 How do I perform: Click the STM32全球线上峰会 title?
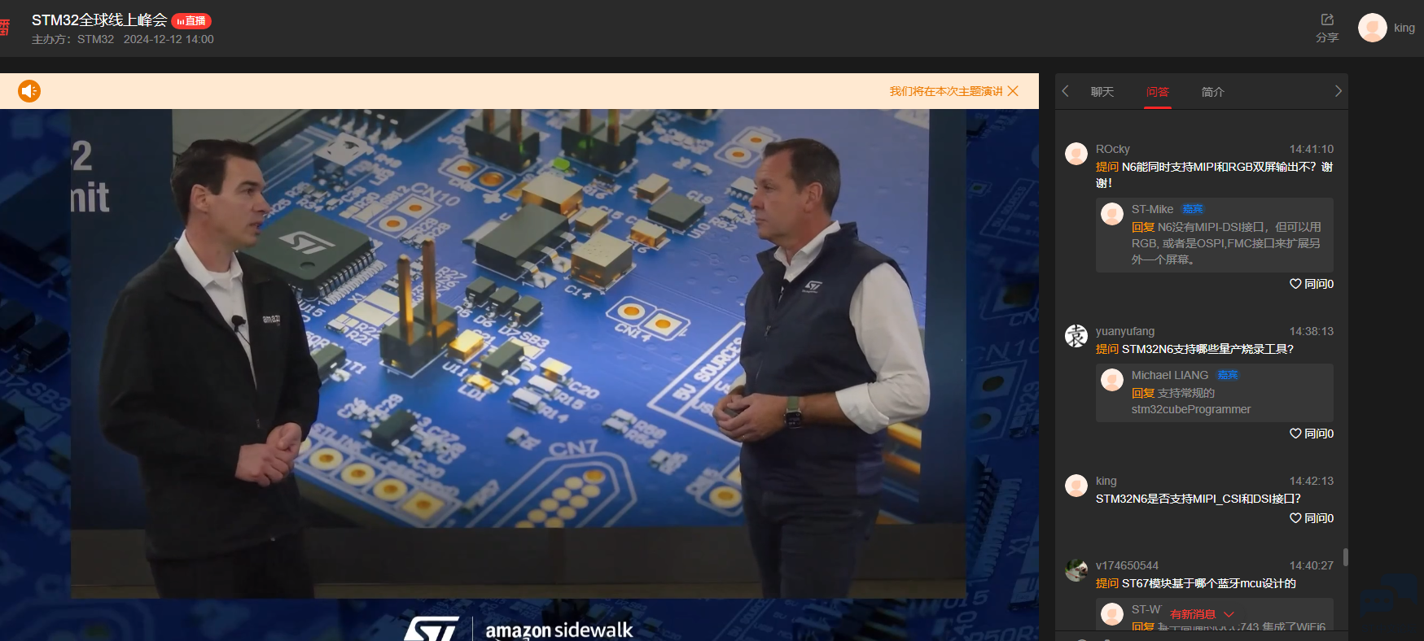click(99, 20)
